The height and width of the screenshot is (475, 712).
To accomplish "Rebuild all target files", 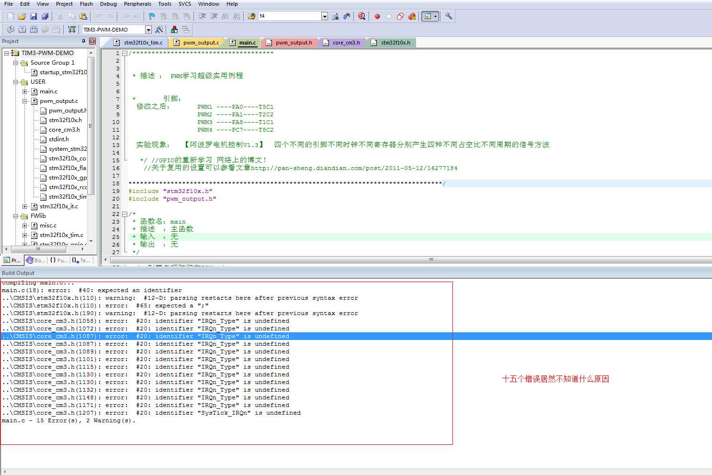I will (34, 30).
